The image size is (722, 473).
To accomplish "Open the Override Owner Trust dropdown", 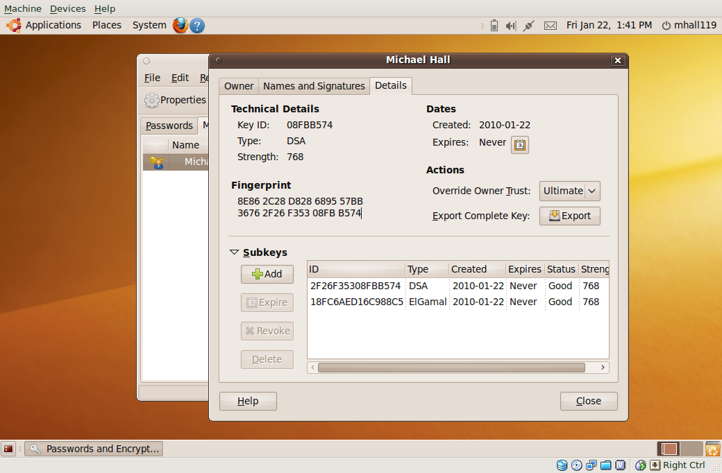I will tap(569, 191).
